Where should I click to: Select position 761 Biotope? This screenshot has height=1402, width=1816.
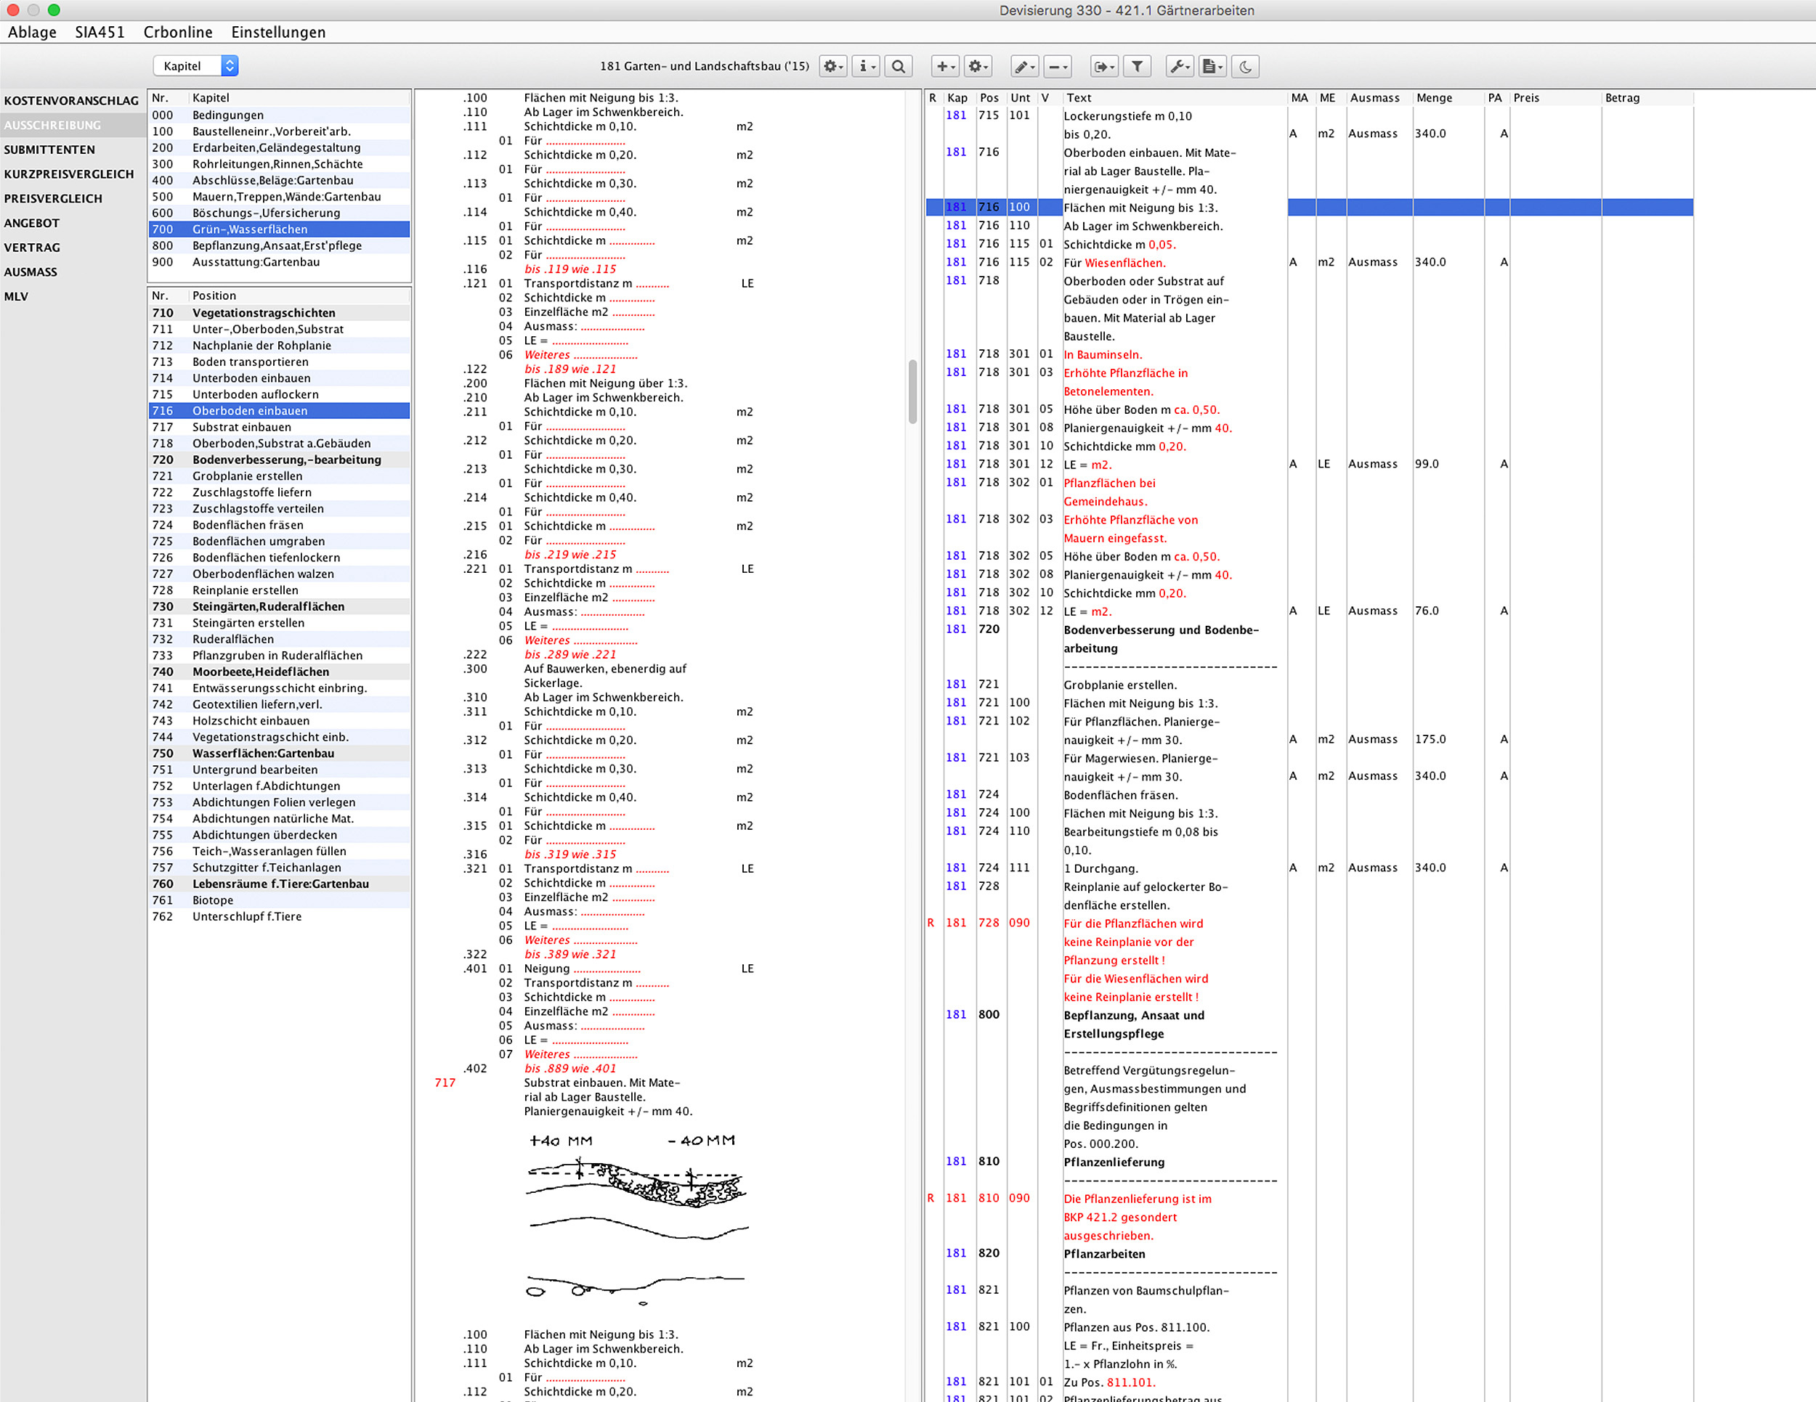(280, 900)
